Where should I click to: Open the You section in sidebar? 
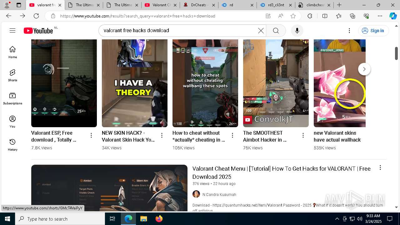(12, 122)
